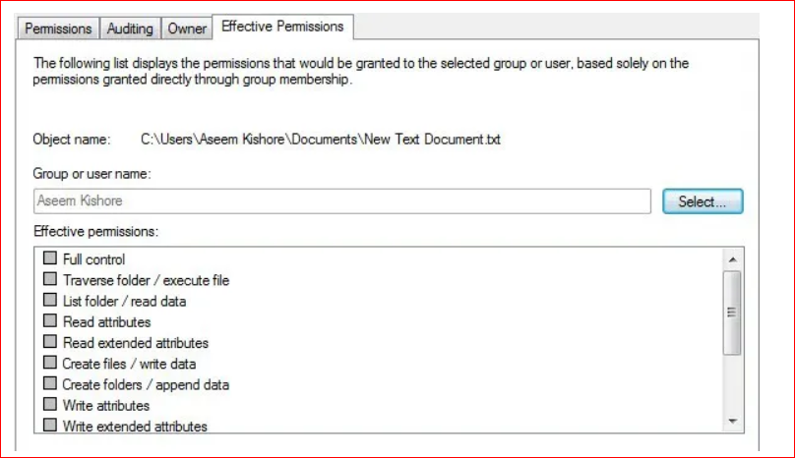The width and height of the screenshot is (795, 458).
Task: Select the Owner tab
Action: [x=187, y=29]
